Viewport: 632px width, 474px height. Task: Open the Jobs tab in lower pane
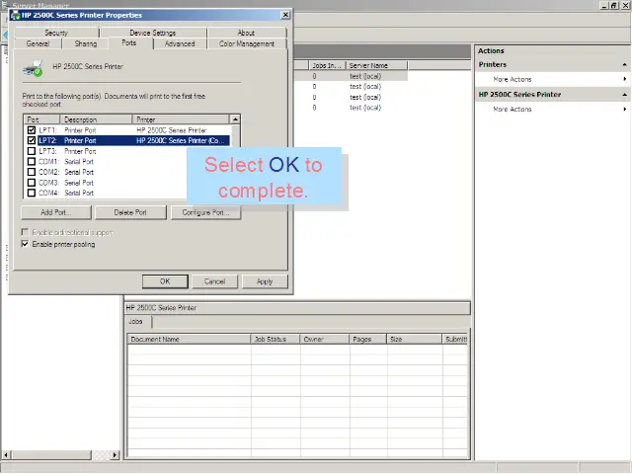(x=136, y=322)
